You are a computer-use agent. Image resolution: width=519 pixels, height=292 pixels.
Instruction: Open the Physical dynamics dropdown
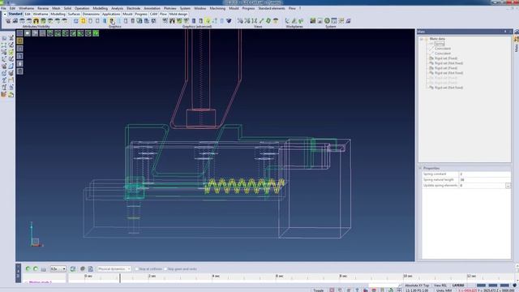(114, 268)
